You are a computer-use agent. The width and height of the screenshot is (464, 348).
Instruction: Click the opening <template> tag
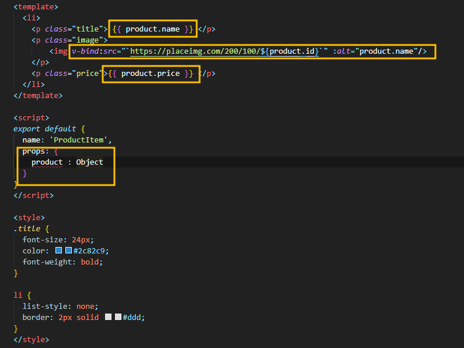tap(36, 7)
